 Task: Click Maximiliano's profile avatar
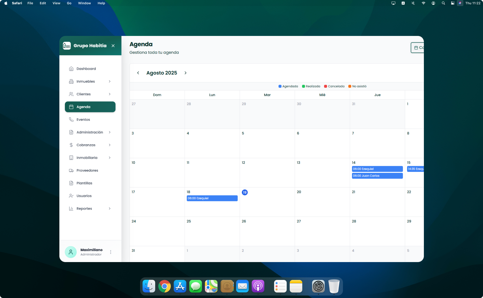[x=71, y=252]
